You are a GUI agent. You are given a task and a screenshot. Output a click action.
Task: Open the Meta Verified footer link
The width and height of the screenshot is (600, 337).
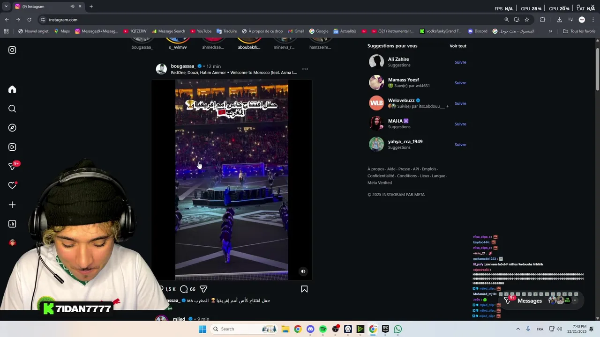(380, 183)
